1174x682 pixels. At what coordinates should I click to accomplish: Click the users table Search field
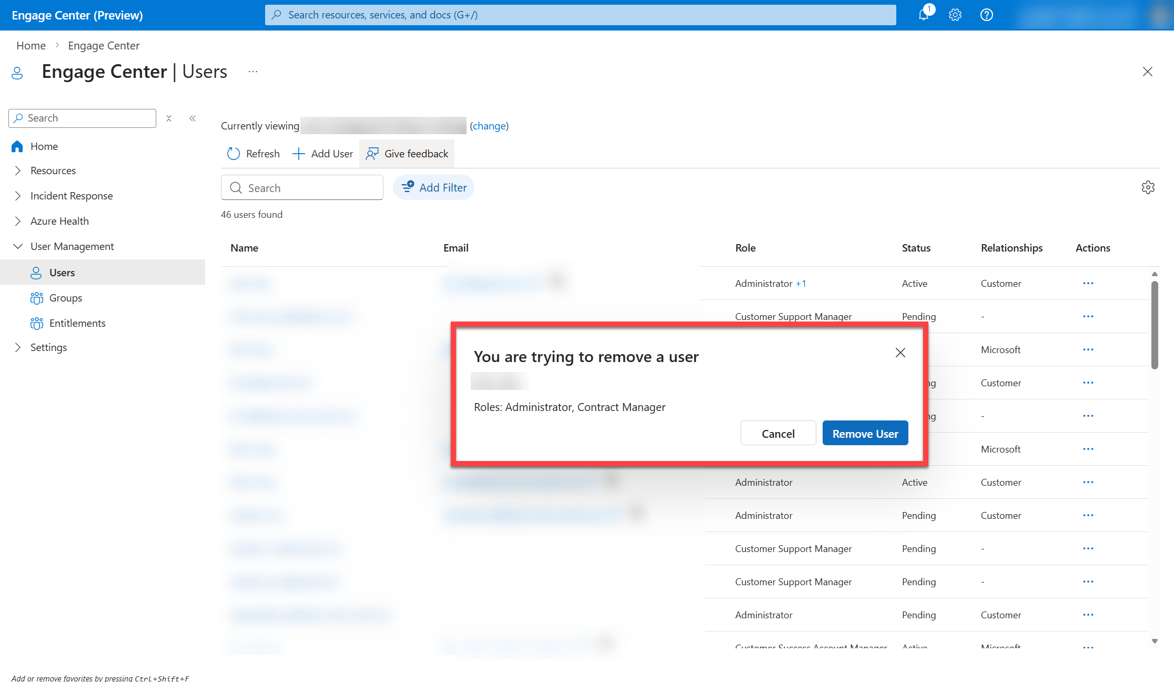pyautogui.click(x=302, y=188)
